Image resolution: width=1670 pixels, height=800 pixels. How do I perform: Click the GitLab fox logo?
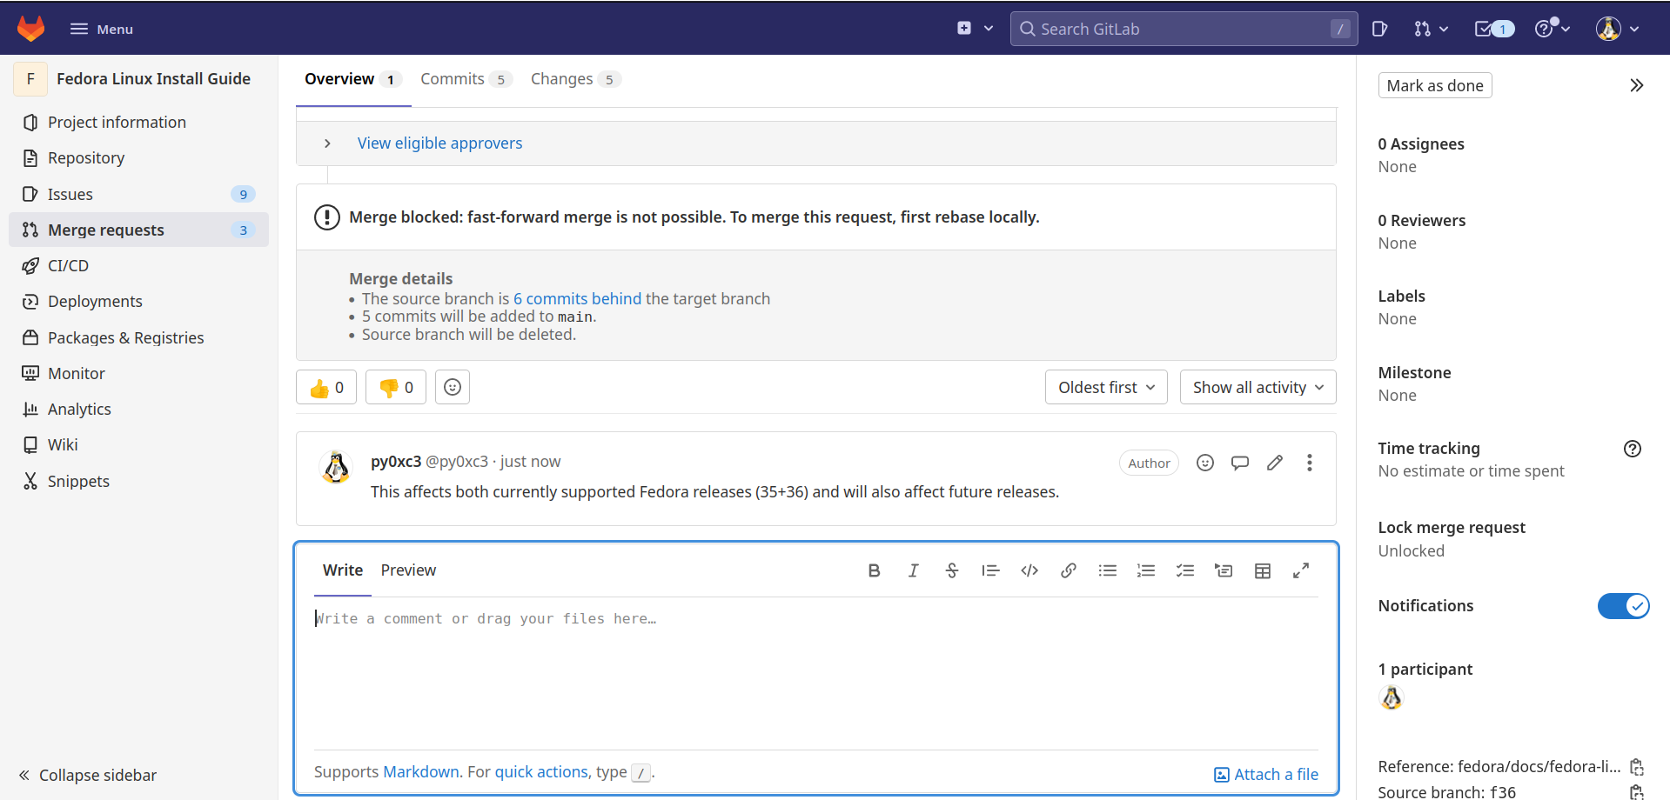pos(31,29)
